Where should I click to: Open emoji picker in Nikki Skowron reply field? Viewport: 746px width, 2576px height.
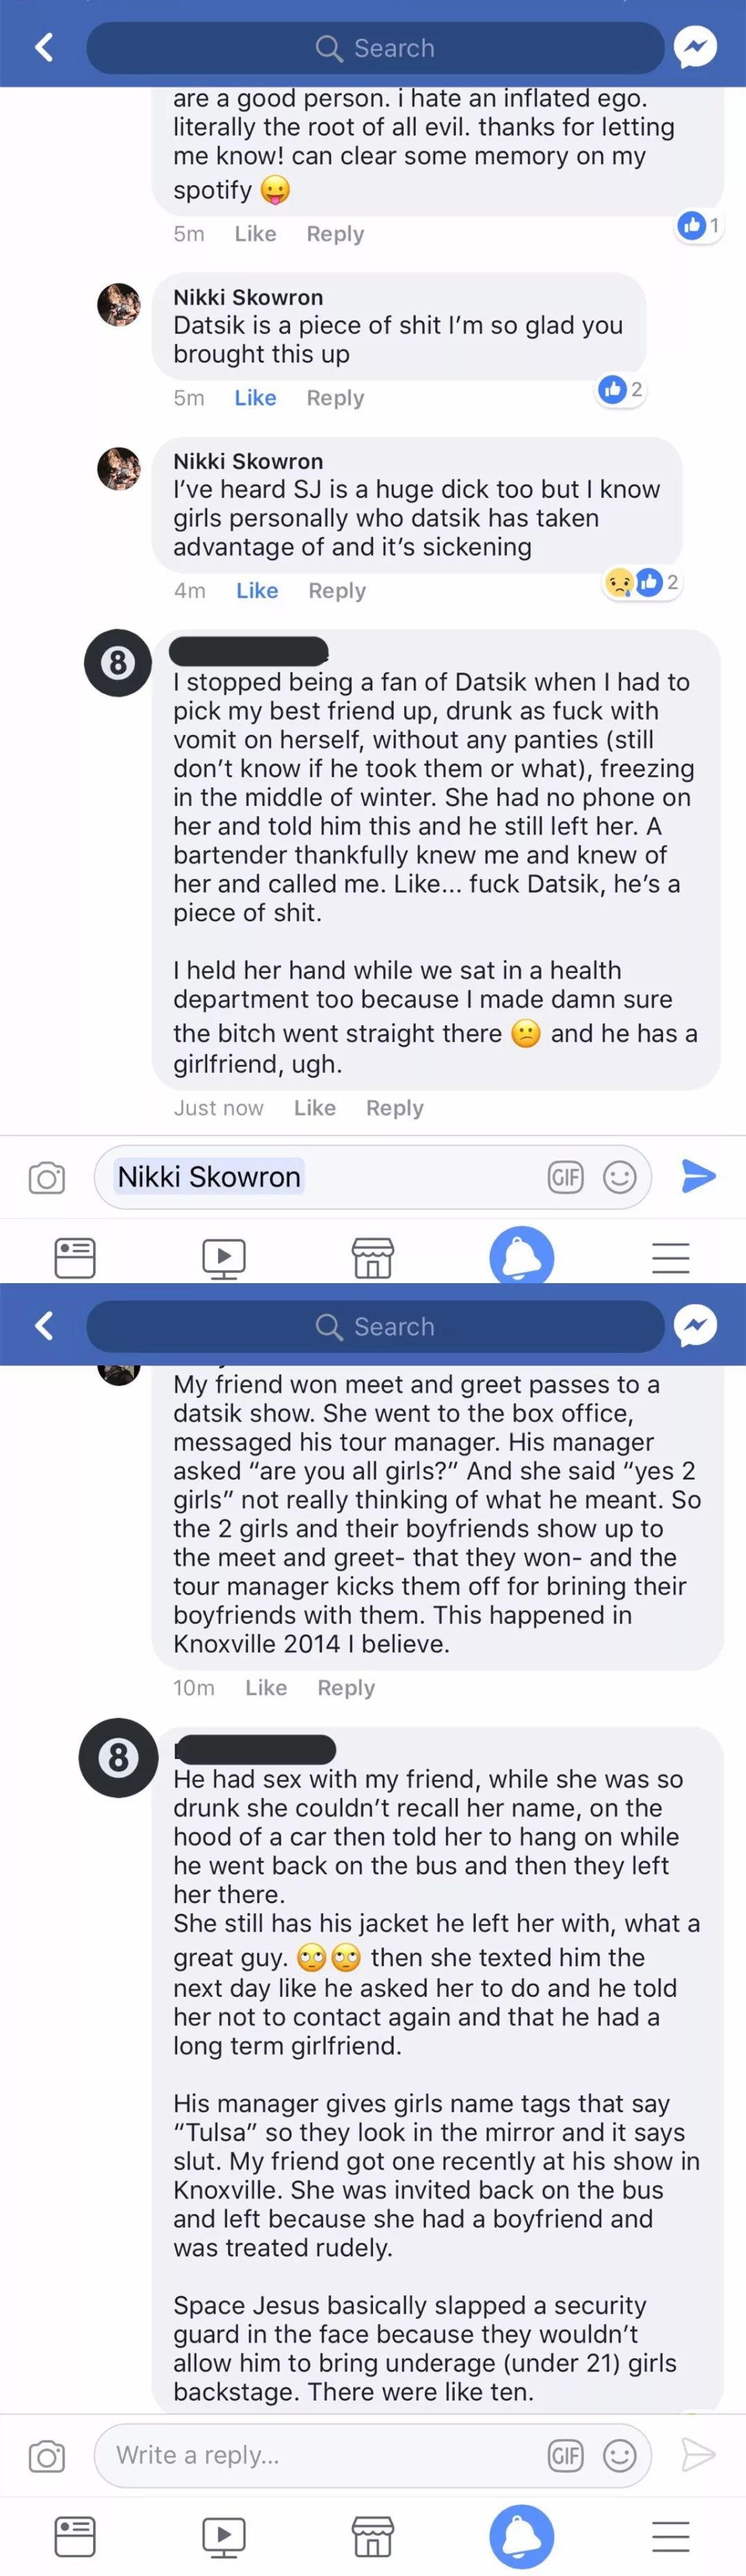[x=620, y=1177]
